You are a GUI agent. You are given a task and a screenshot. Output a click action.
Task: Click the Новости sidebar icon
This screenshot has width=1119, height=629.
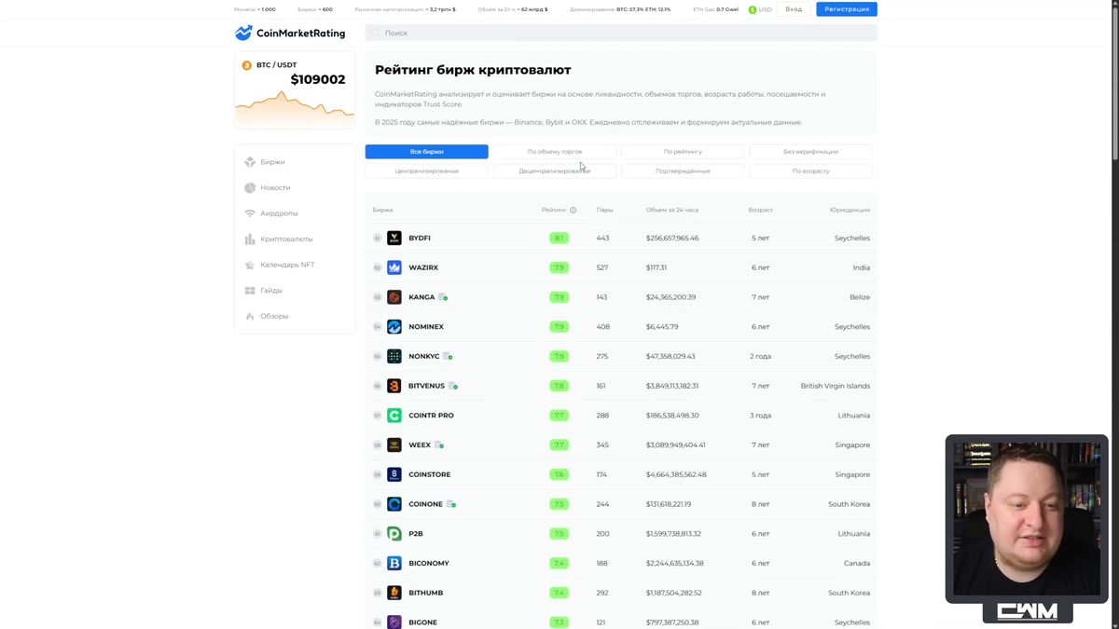(x=250, y=187)
